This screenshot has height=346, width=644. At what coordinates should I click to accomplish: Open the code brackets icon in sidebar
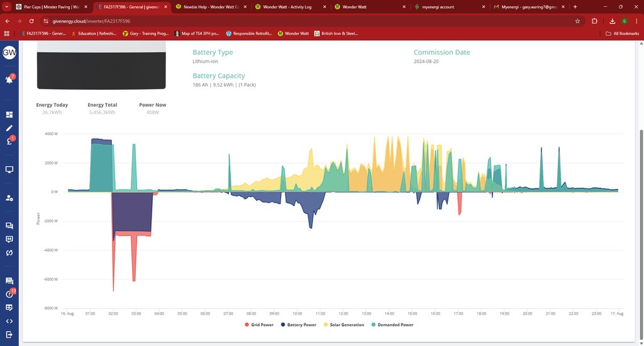(9, 321)
